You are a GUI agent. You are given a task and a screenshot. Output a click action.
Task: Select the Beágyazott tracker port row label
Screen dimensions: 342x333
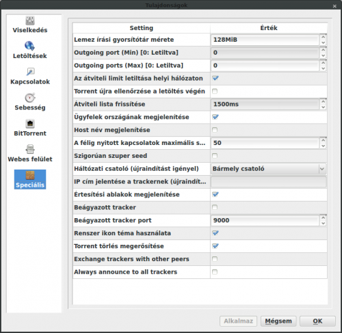coord(113,221)
